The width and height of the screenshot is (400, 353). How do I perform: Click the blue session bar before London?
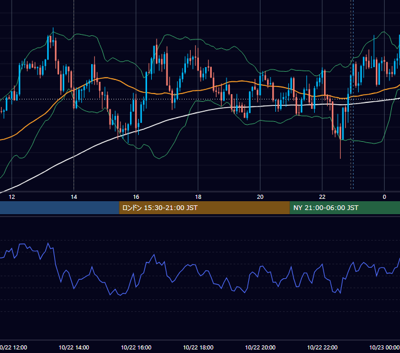pyautogui.click(x=59, y=208)
